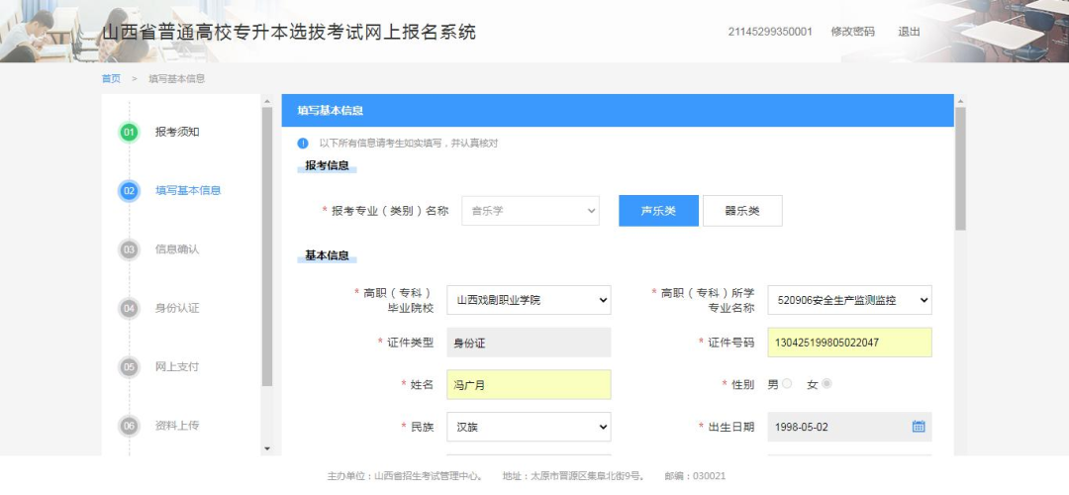The image size is (1069, 495).
Task: Click the 首页 breadcrumb link
Action: (x=111, y=78)
